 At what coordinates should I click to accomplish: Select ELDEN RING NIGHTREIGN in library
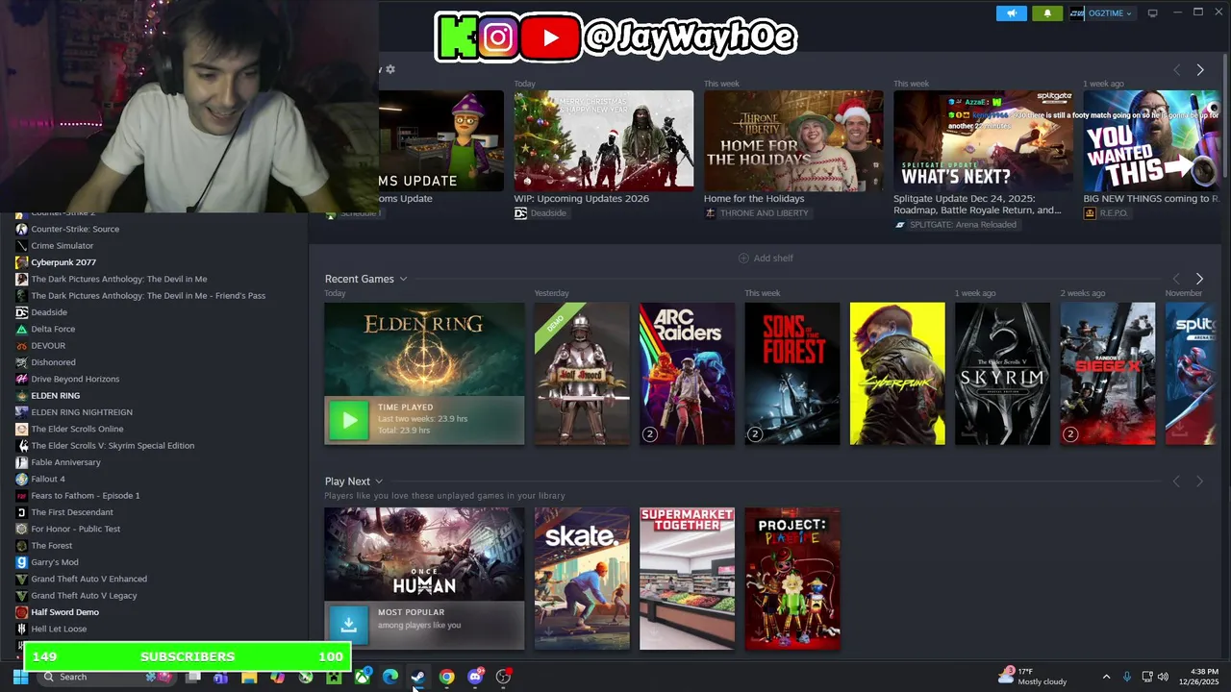82,412
